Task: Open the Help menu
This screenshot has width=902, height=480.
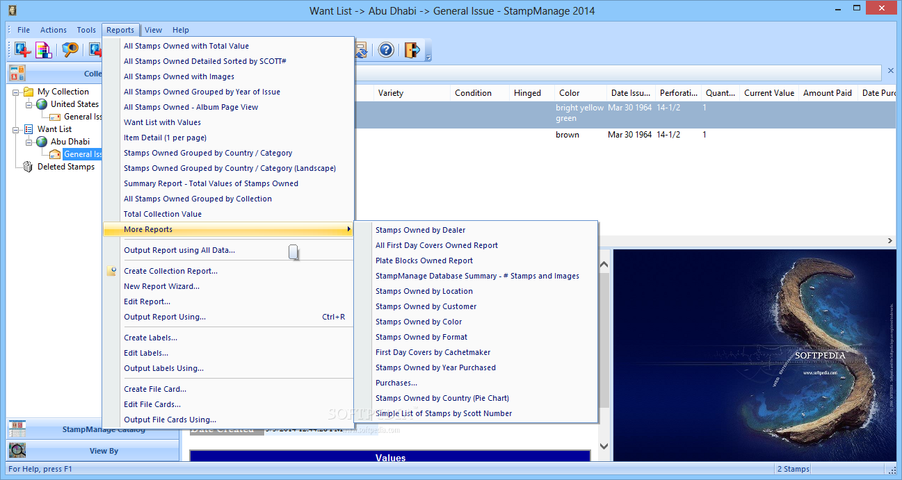Action: [x=181, y=30]
